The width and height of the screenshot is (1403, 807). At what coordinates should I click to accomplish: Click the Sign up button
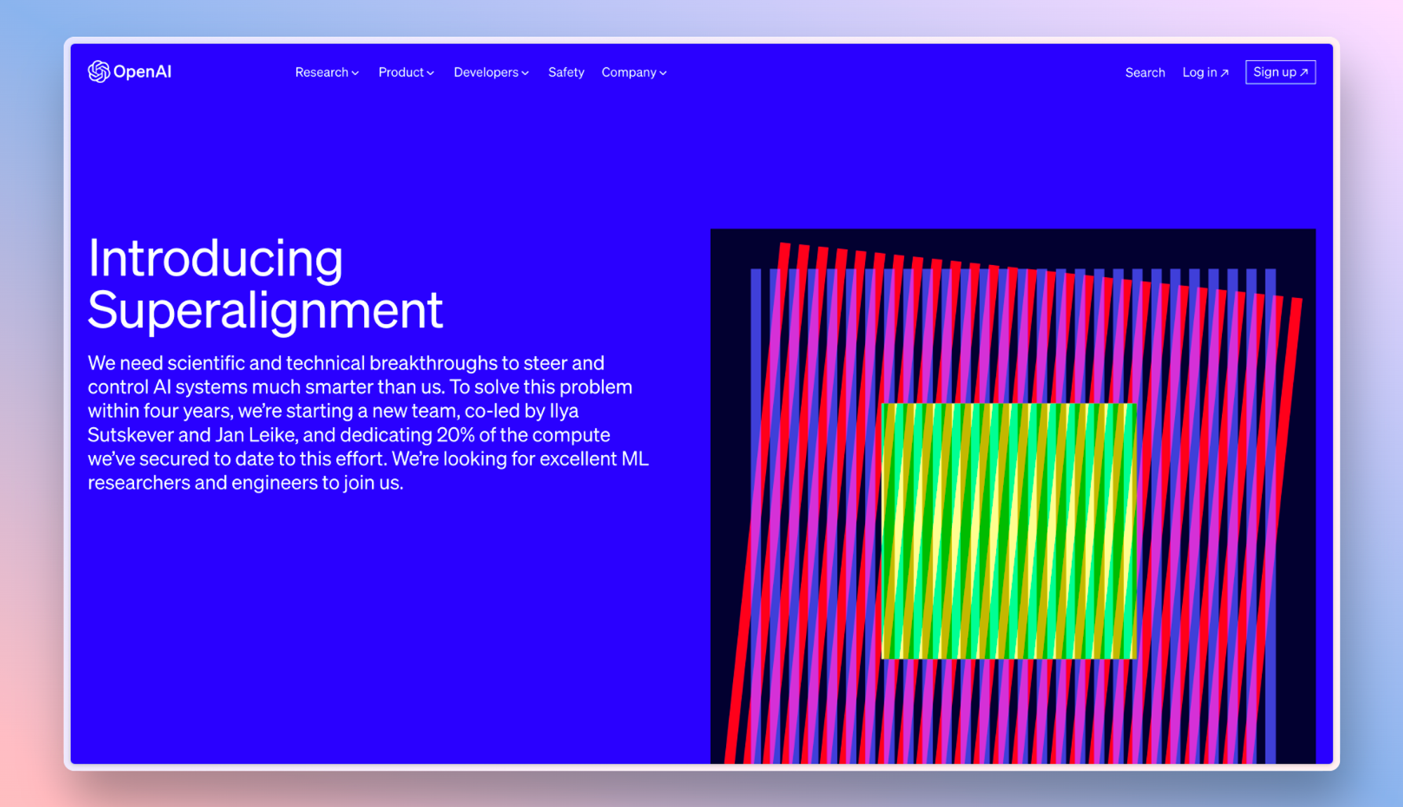point(1280,72)
